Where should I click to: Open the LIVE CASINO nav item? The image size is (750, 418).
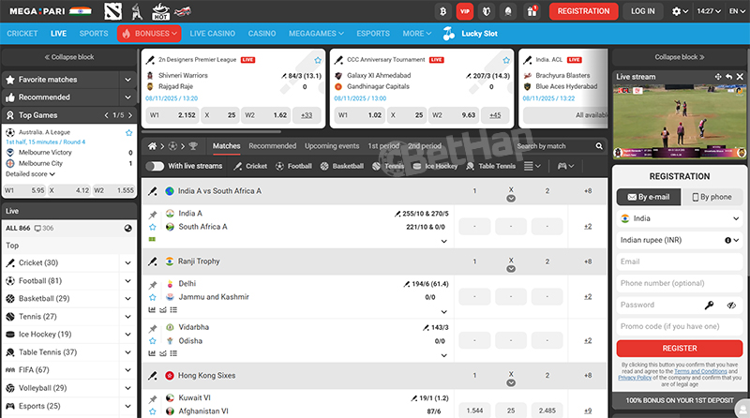213,34
